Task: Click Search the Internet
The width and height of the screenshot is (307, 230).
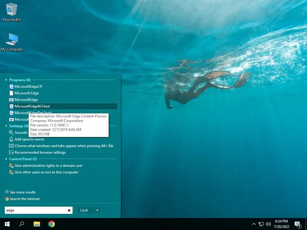Action: tap(25, 199)
